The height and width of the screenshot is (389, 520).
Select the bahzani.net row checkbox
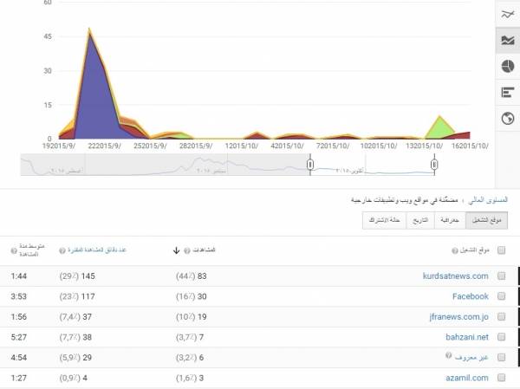(500, 337)
